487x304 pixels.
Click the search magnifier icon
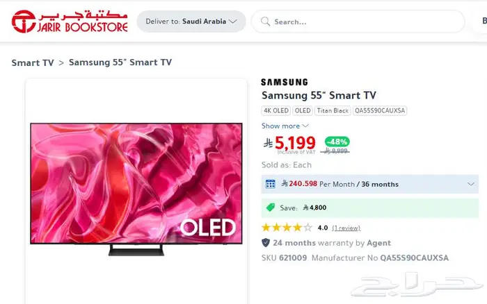click(x=266, y=22)
